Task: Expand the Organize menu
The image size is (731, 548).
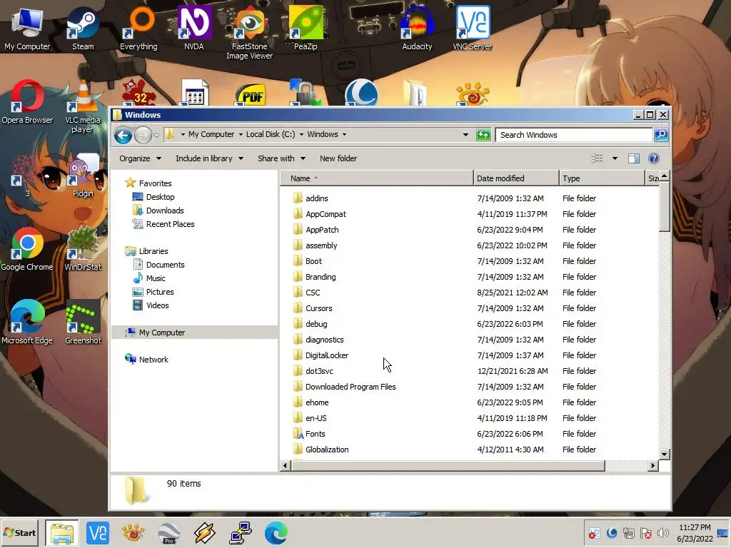Action: (140, 158)
